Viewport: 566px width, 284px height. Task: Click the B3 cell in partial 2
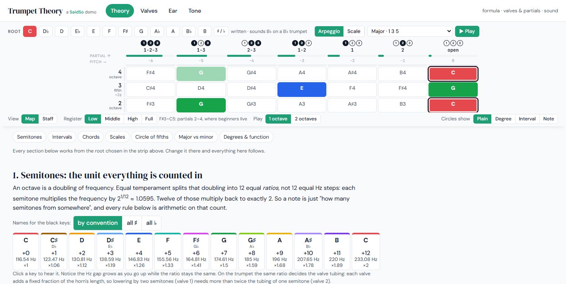point(403,105)
